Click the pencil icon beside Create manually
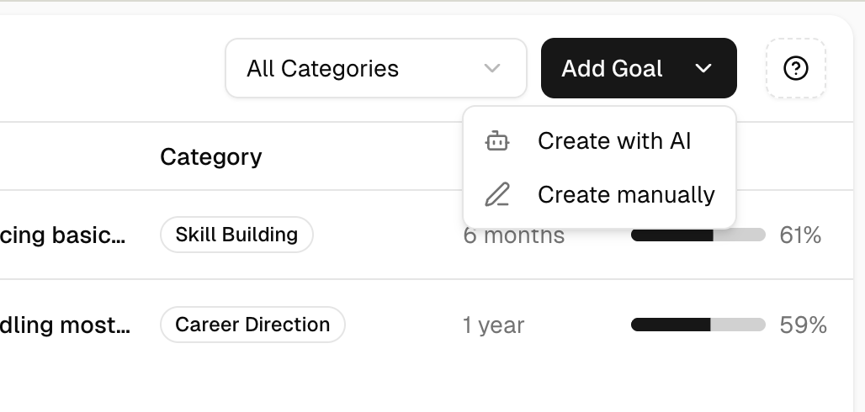865x412 pixels. [497, 195]
